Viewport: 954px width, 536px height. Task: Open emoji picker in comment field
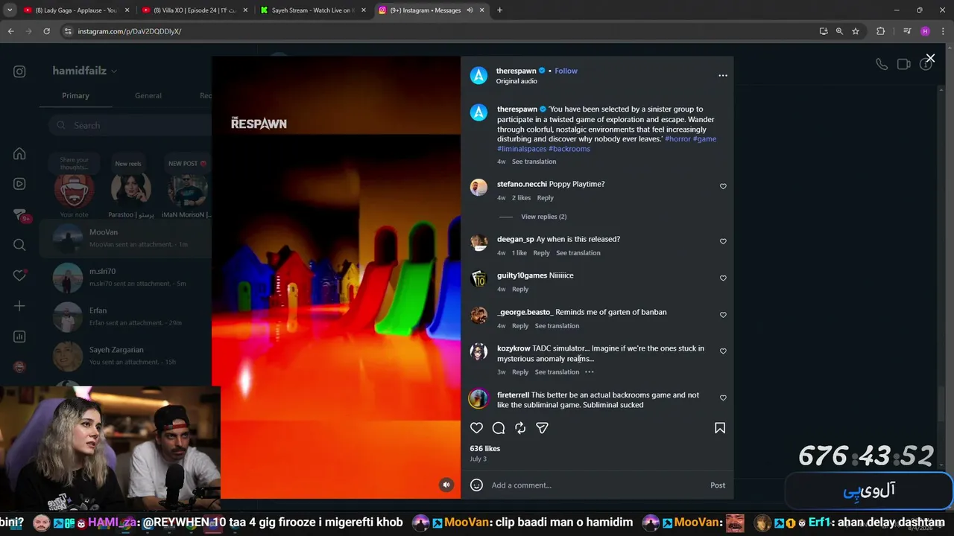click(477, 485)
